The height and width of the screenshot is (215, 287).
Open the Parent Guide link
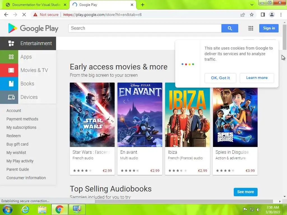click(x=18, y=169)
